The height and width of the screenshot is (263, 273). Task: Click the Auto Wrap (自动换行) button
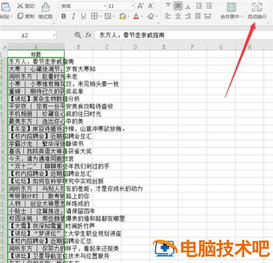(257, 11)
